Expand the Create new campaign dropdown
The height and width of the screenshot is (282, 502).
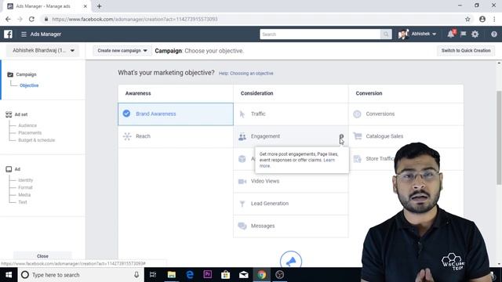tap(122, 50)
